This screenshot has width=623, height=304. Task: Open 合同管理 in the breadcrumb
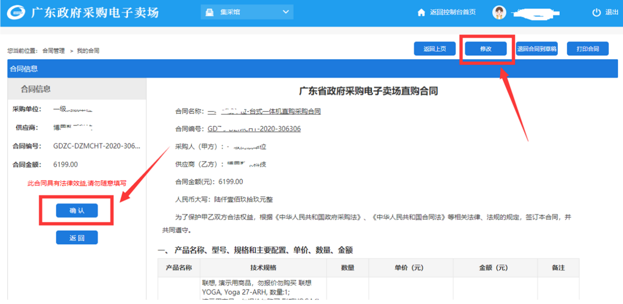[53, 50]
